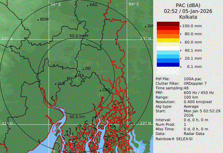Click the JSR location dot

tap(146, 27)
